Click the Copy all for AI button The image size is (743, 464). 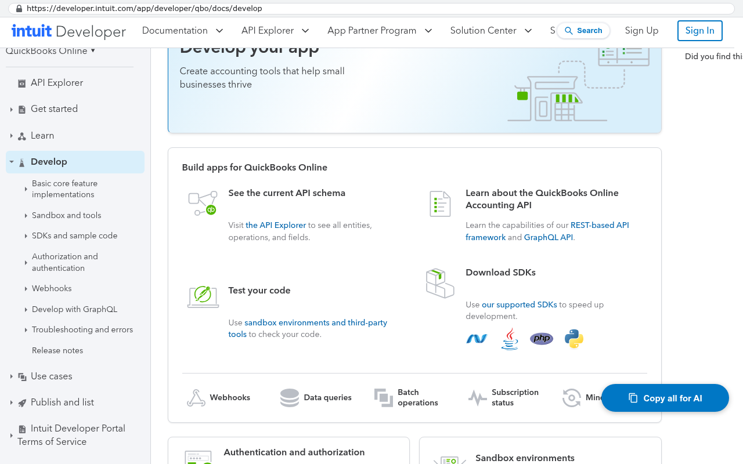click(x=665, y=398)
